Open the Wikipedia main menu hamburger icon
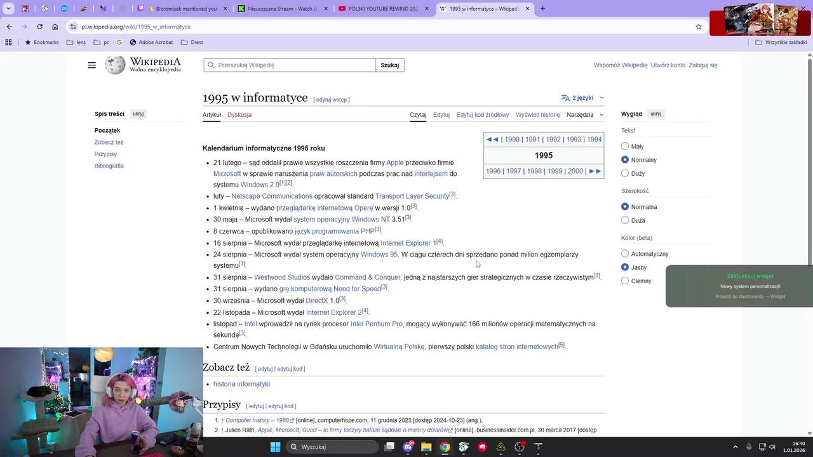This screenshot has height=457, width=813. pyautogui.click(x=92, y=65)
